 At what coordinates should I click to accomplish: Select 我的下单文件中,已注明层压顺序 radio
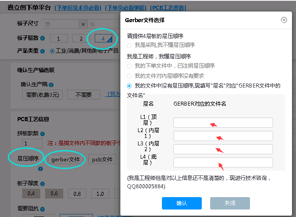(x=129, y=66)
